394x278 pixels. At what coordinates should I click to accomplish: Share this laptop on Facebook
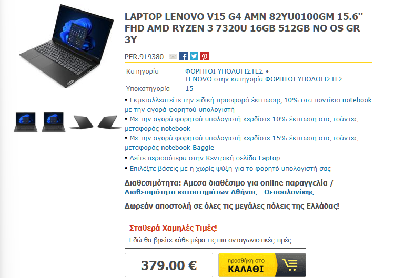click(184, 56)
